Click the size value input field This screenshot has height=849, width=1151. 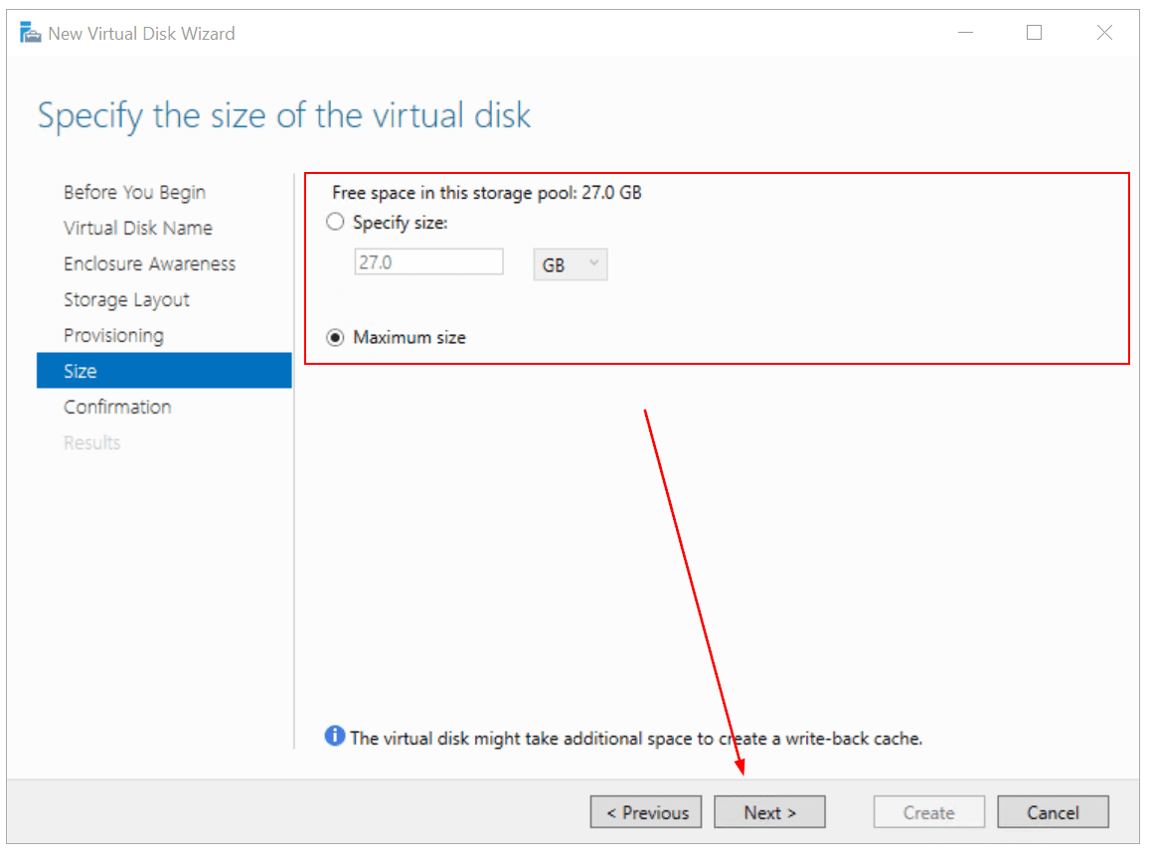tap(428, 262)
